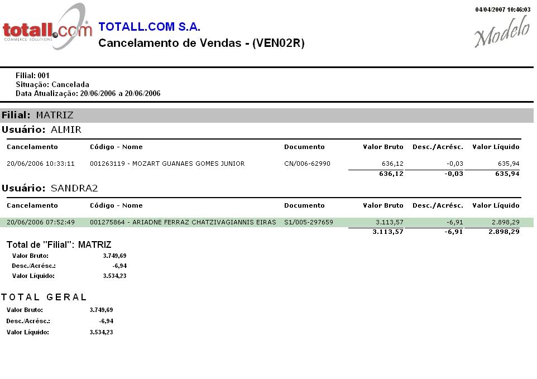Click discount -0,03 in the Mozart row
Viewport: 537px width, 379px height.
(455, 164)
